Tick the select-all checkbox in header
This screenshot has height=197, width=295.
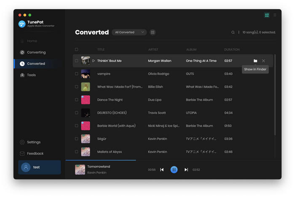76,50
